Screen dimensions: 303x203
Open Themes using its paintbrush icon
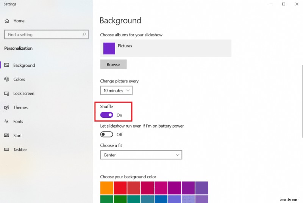7,108
